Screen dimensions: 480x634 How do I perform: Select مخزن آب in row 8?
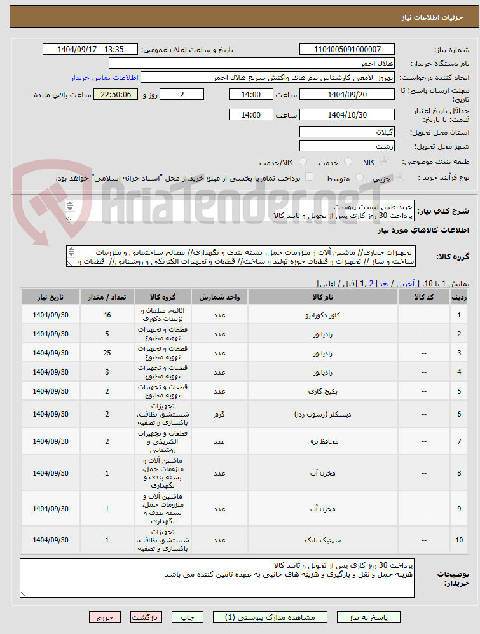click(x=323, y=473)
